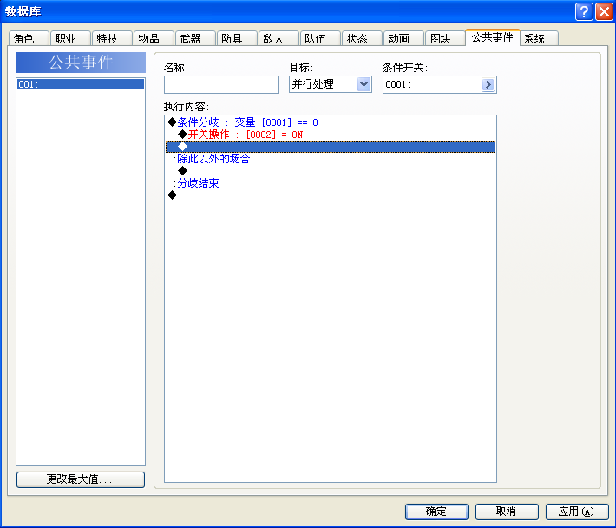Go to the 武器 tab
The width and height of the screenshot is (616, 528).
pos(195,38)
